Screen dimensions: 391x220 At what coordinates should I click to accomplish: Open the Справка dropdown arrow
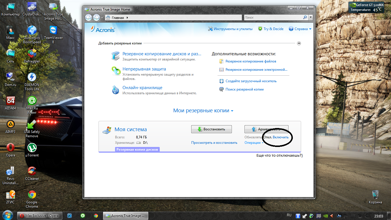point(310,29)
